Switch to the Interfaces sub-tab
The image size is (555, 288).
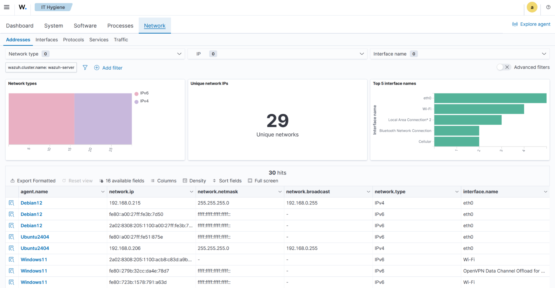(x=47, y=40)
